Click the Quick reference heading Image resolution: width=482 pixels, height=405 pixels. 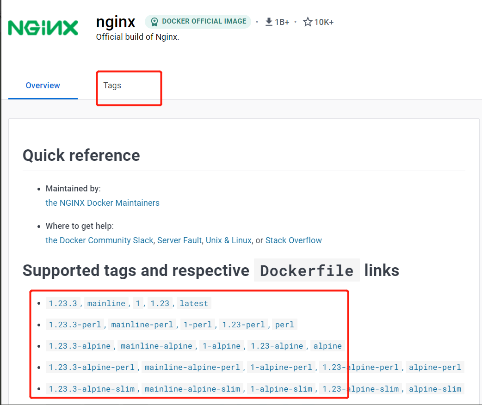[81, 155]
